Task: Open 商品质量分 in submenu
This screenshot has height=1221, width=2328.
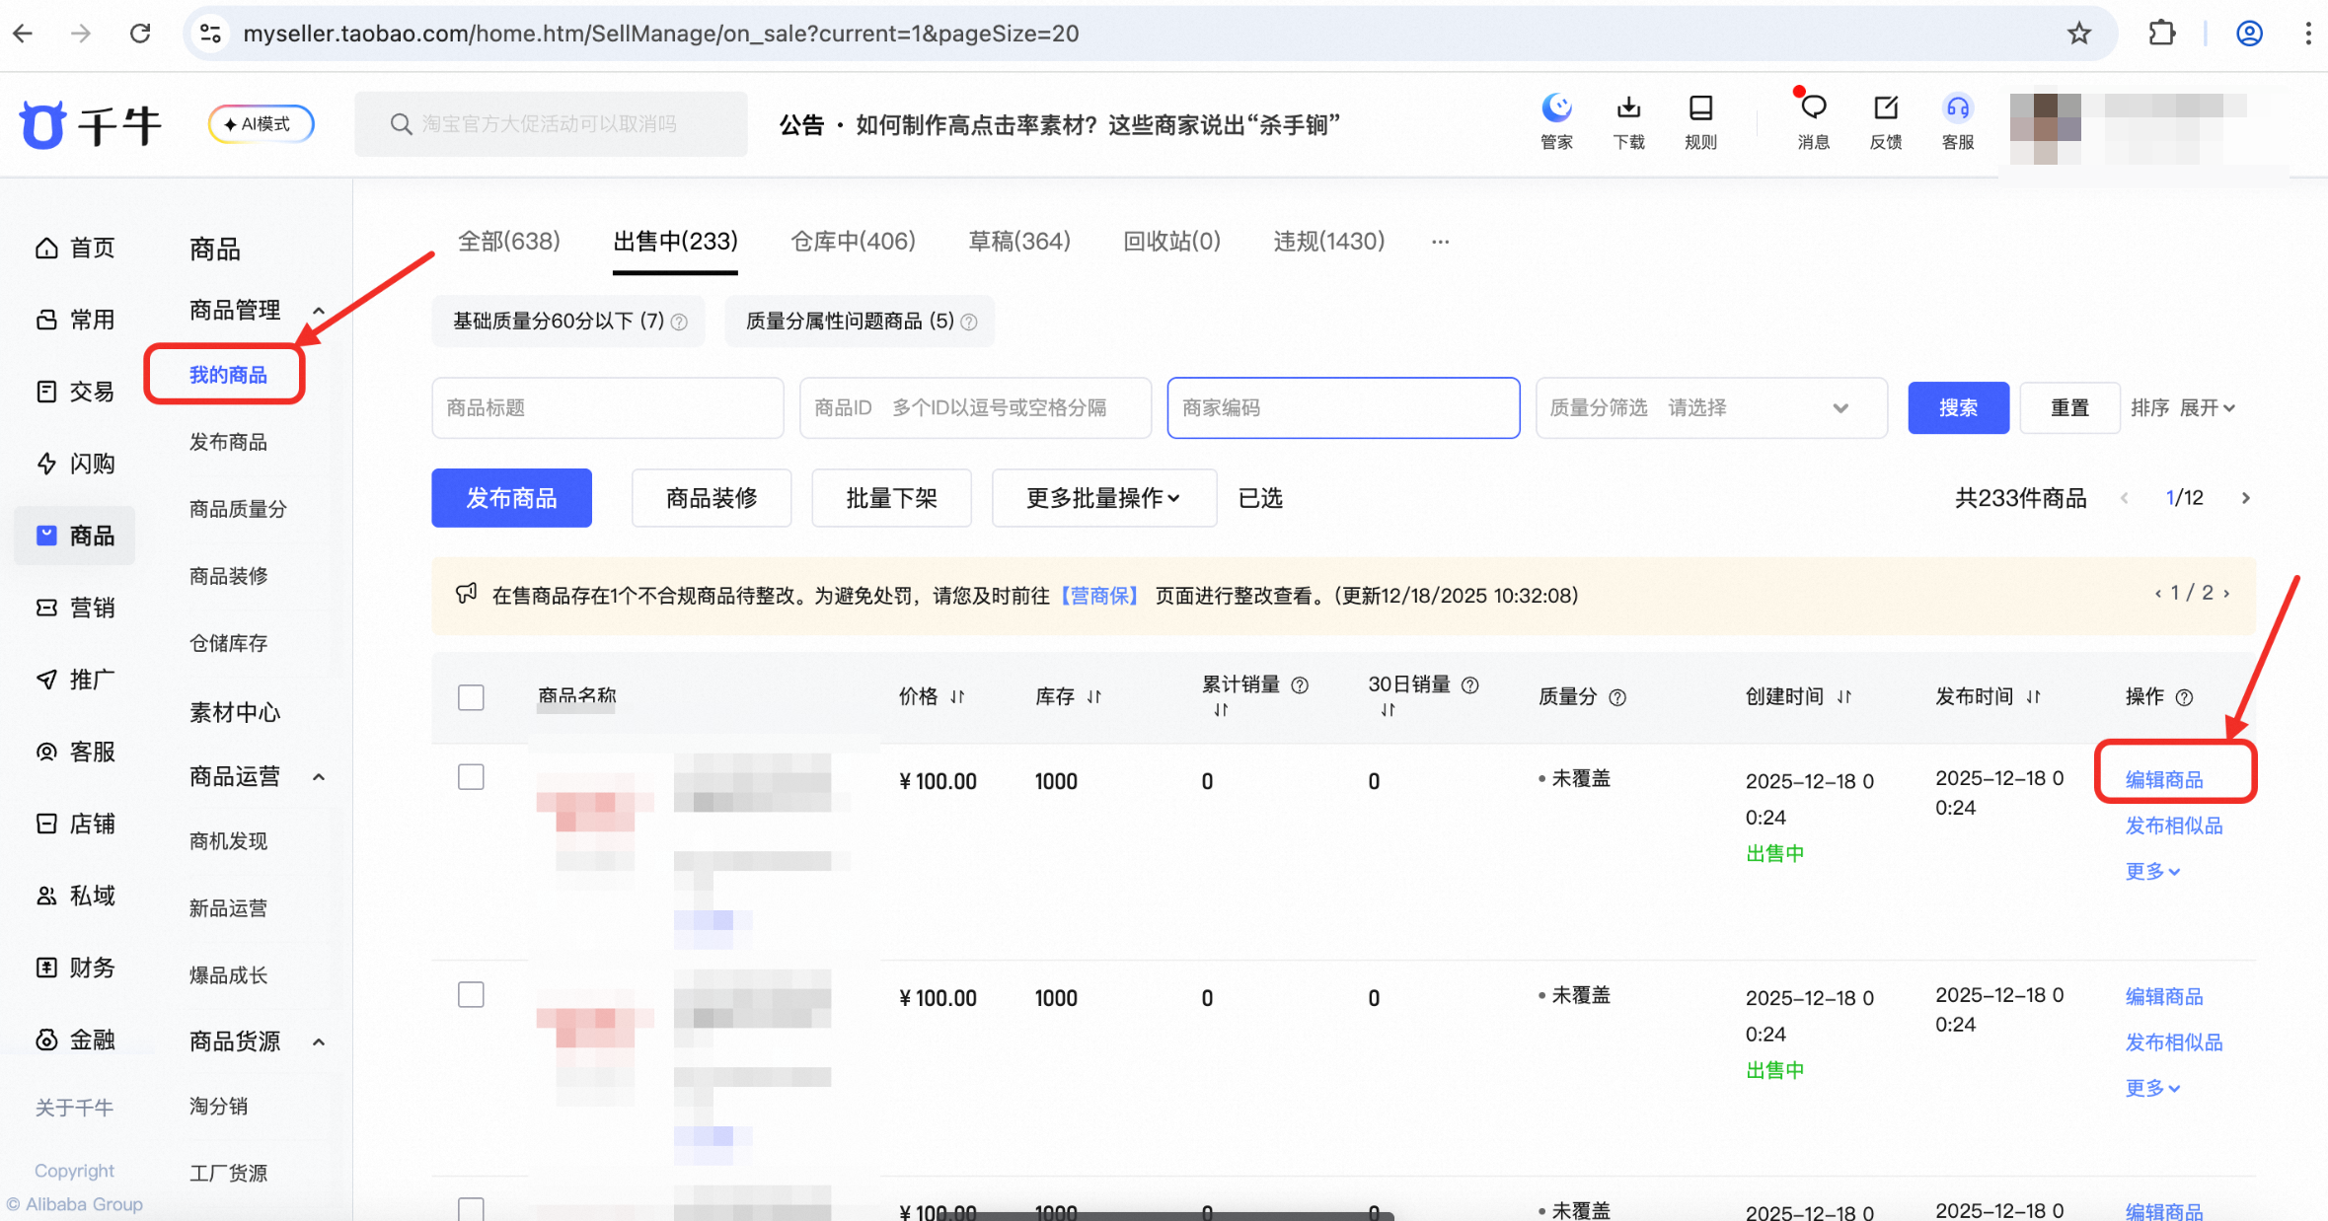Action: tap(238, 509)
